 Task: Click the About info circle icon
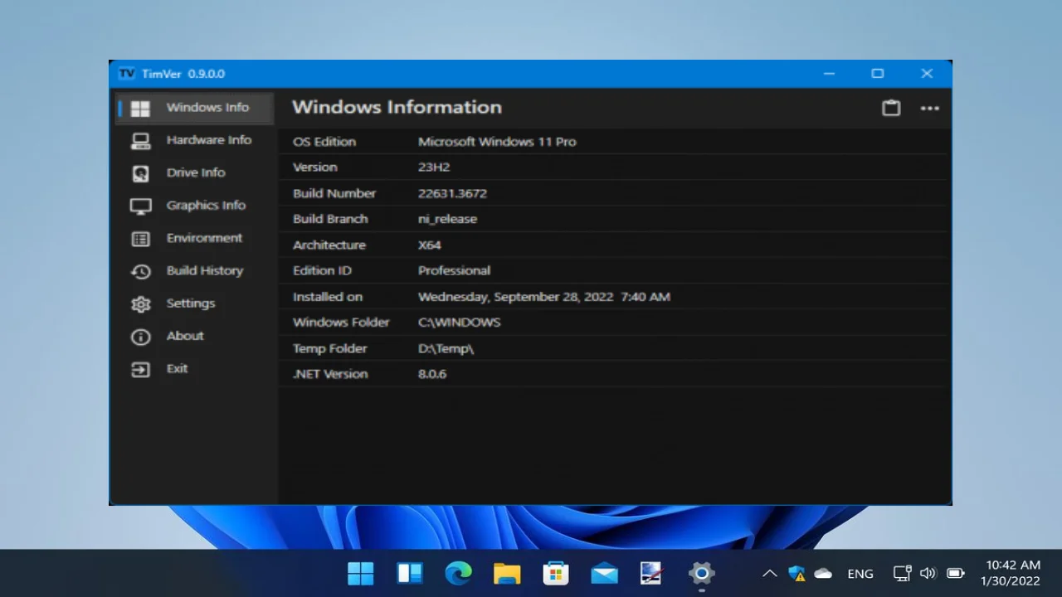[x=140, y=337]
